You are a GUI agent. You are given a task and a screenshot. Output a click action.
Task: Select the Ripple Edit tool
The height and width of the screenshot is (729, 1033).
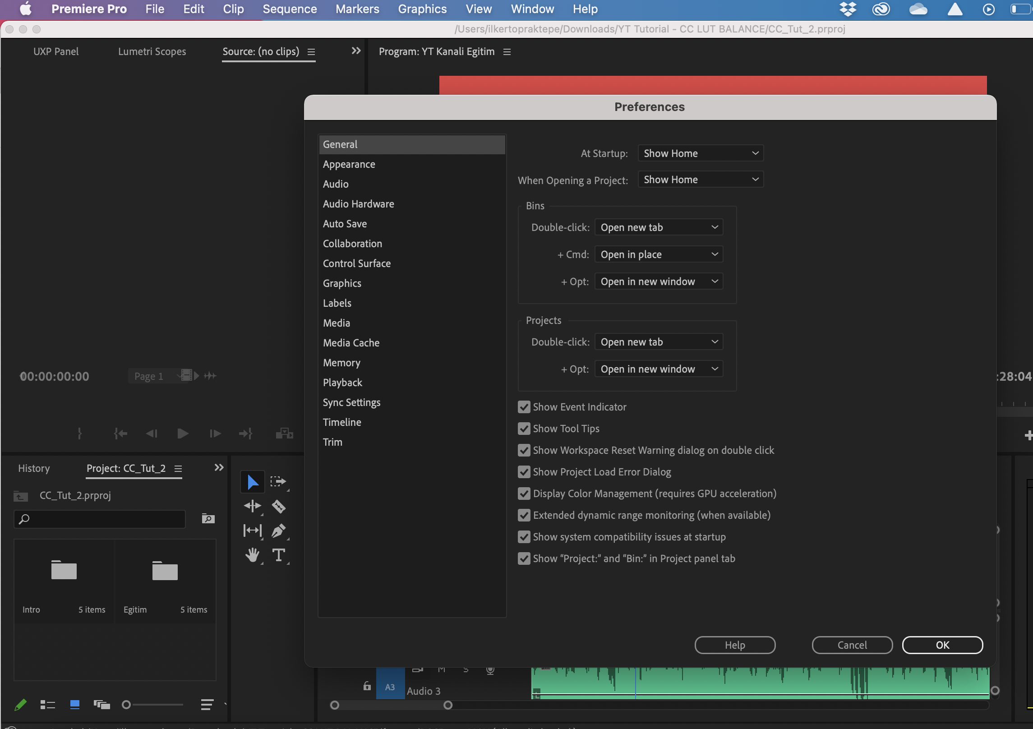tap(252, 507)
